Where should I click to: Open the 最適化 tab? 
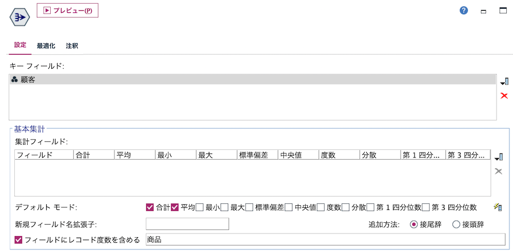(46, 46)
